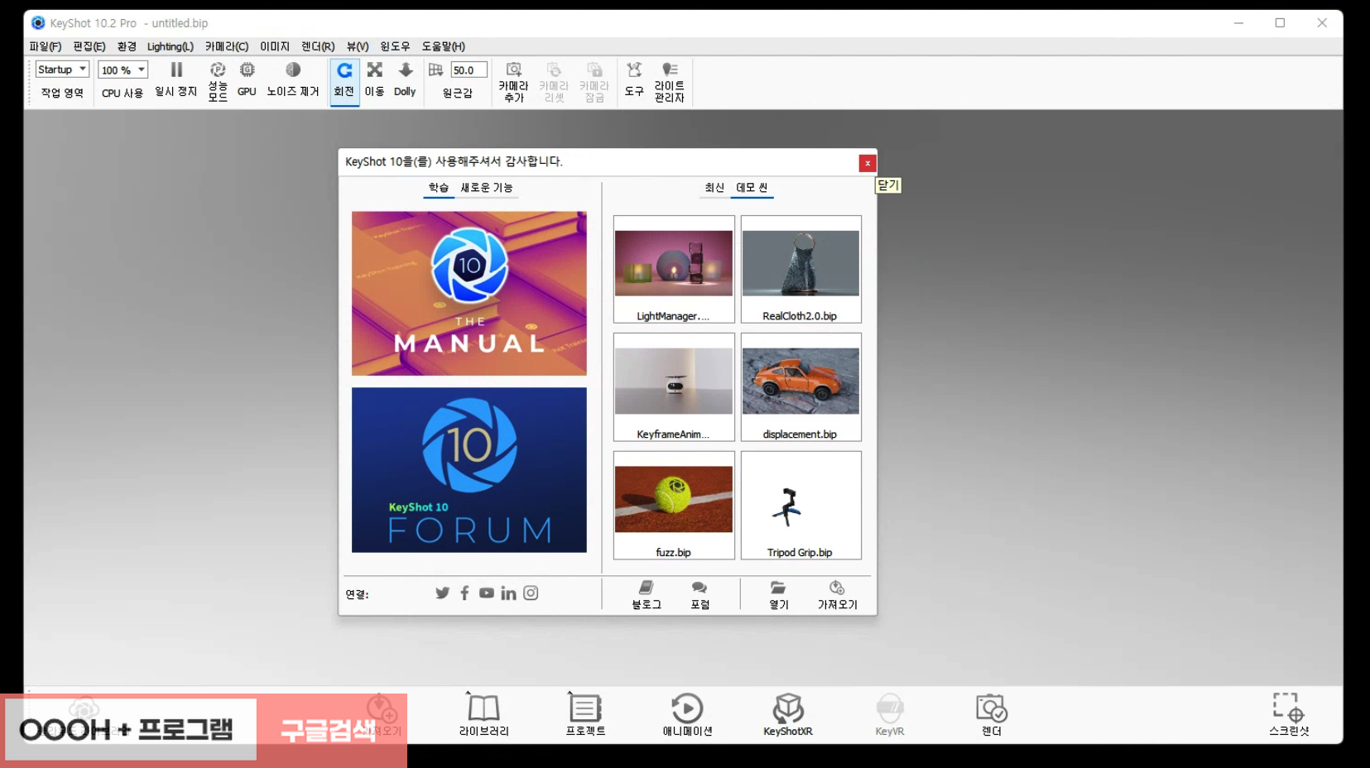
Task: Open the Tripod Grip.bip demo scene
Action: [800, 506]
